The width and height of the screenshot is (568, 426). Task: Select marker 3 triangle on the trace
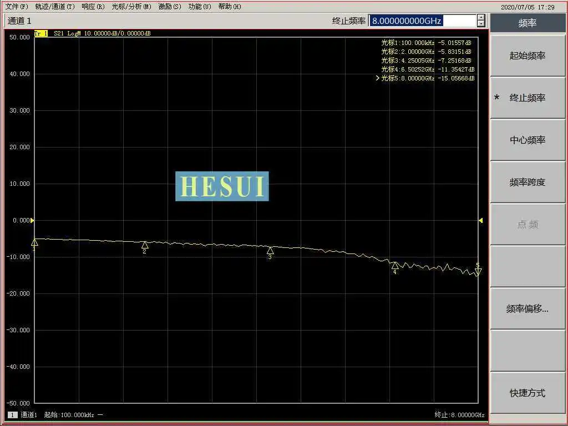click(270, 250)
